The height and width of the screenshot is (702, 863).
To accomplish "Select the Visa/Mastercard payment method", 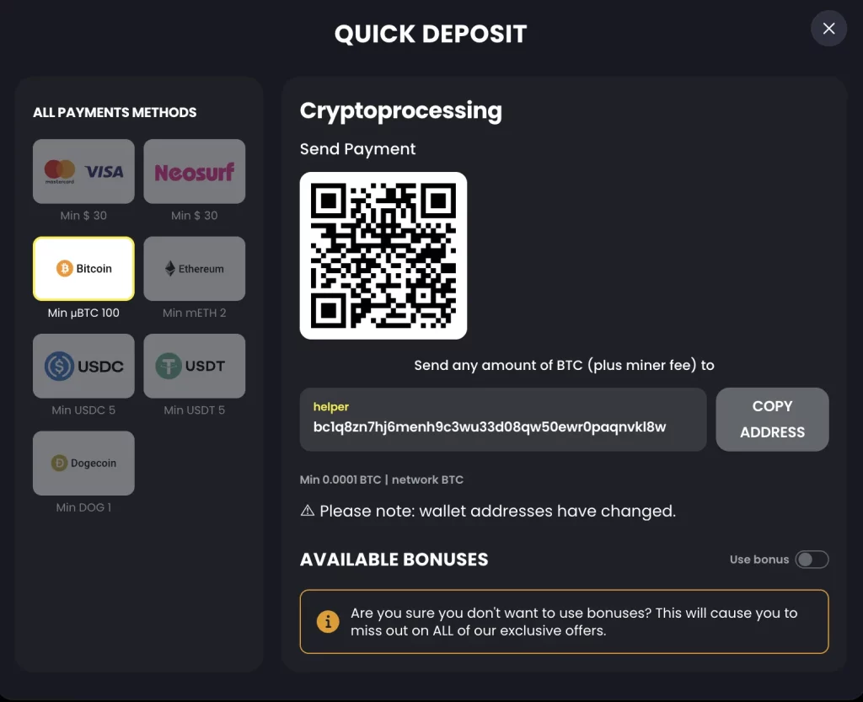I will (x=83, y=171).
